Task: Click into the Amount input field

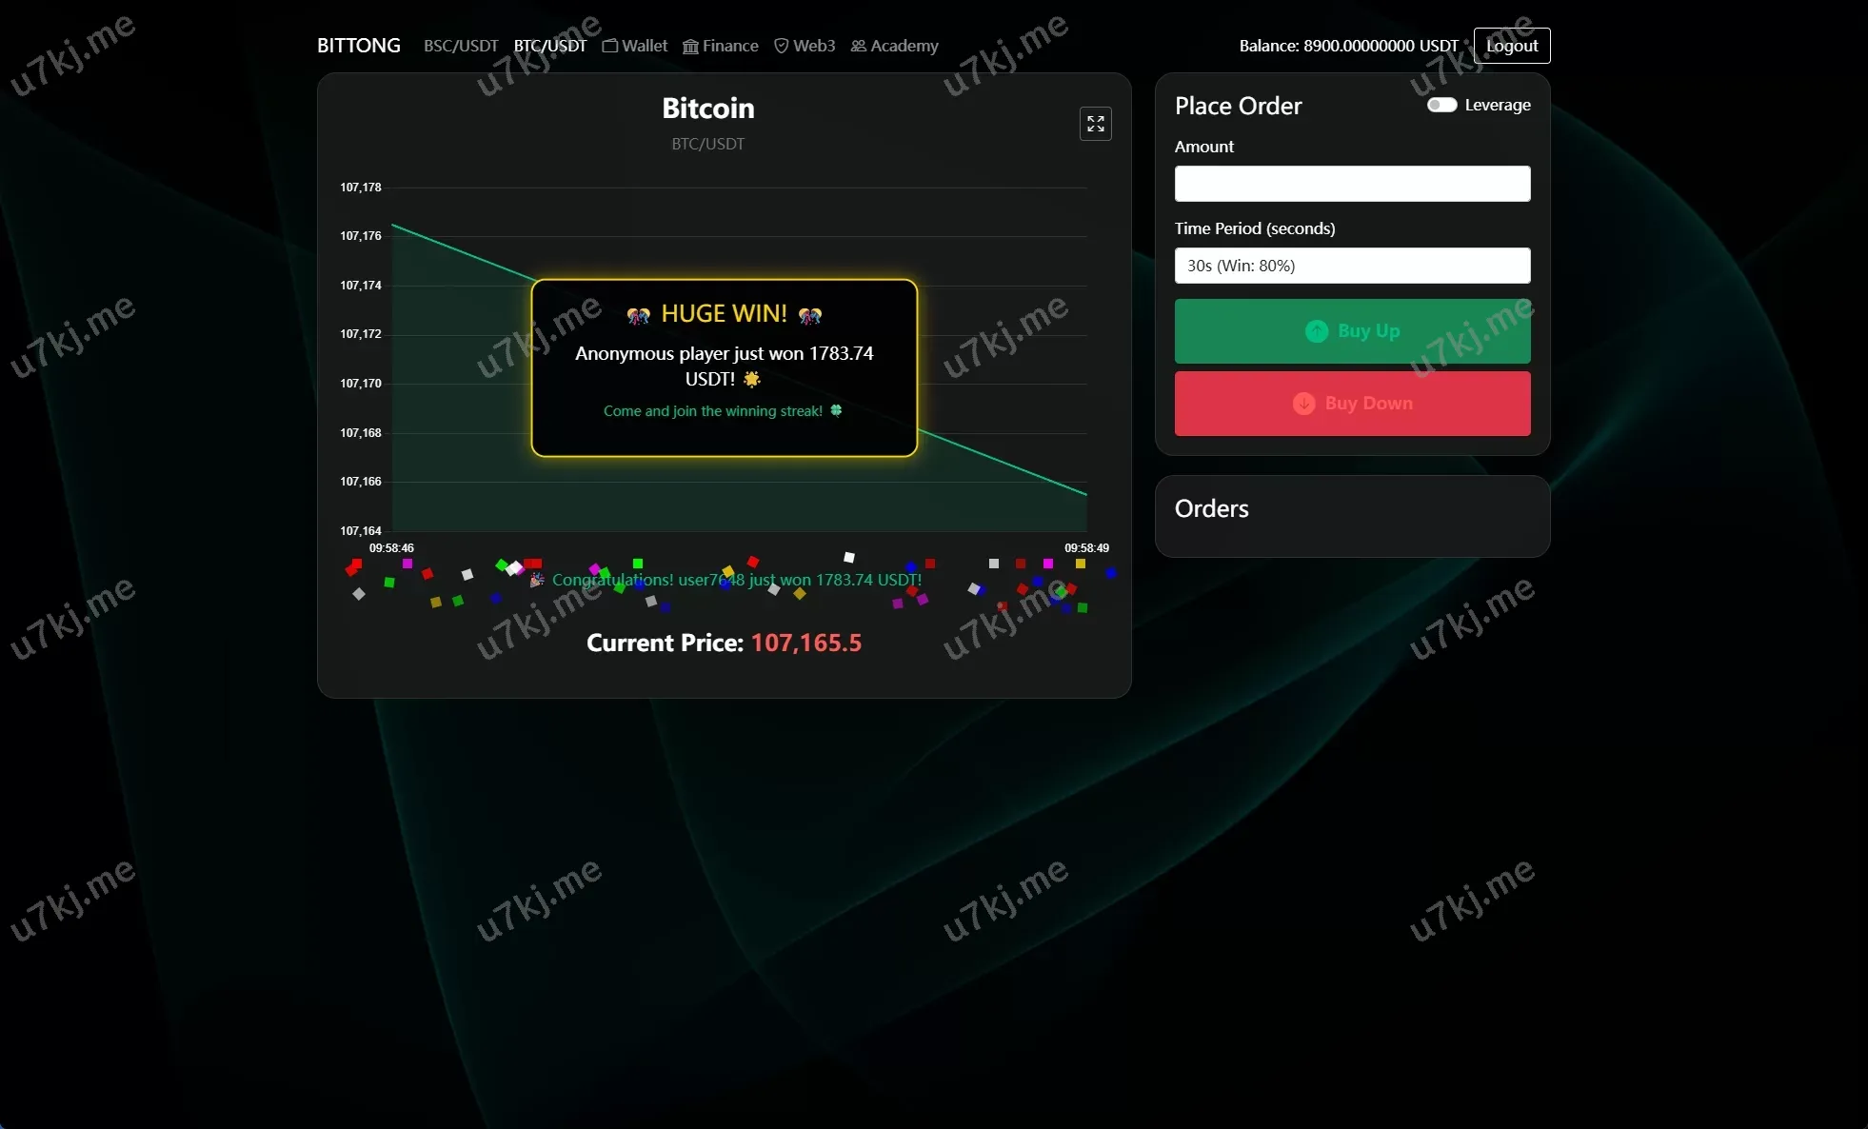Action: [x=1352, y=184]
